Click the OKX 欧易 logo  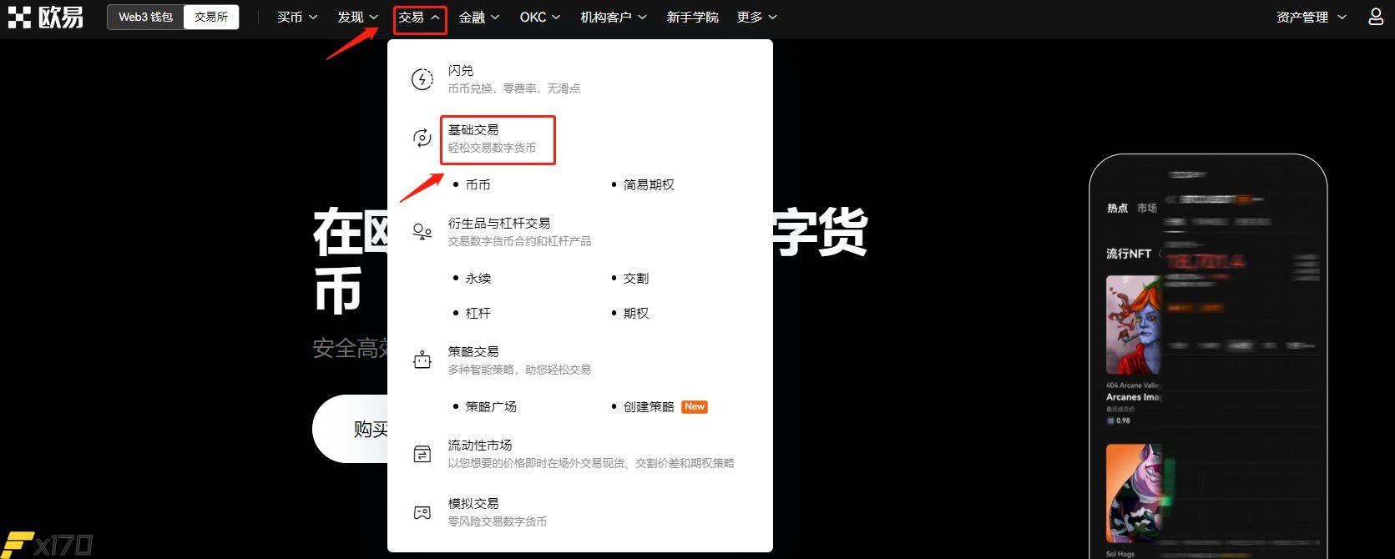pos(45,17)
